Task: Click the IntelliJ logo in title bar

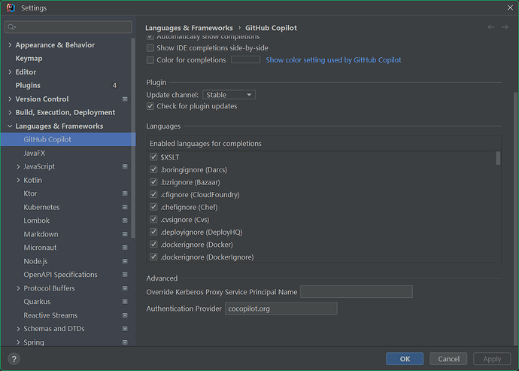Action: pyautogui.click(x=11, y=8)
